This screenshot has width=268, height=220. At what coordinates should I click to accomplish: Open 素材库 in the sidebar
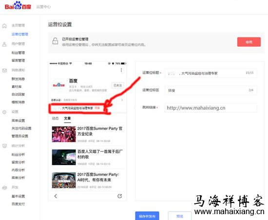(17, 87)
